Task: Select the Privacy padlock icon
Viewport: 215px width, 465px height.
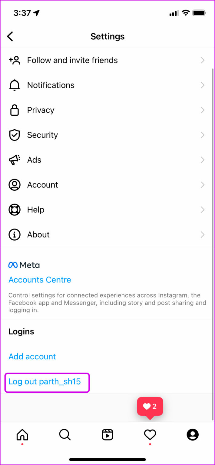Action: pos(14,110)
